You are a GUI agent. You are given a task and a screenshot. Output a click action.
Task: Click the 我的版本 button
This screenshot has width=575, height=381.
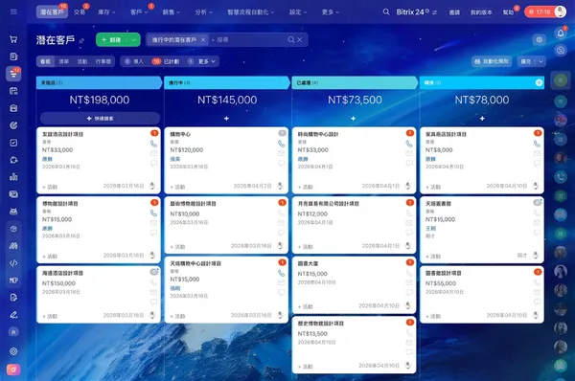(x=481, y=12)
